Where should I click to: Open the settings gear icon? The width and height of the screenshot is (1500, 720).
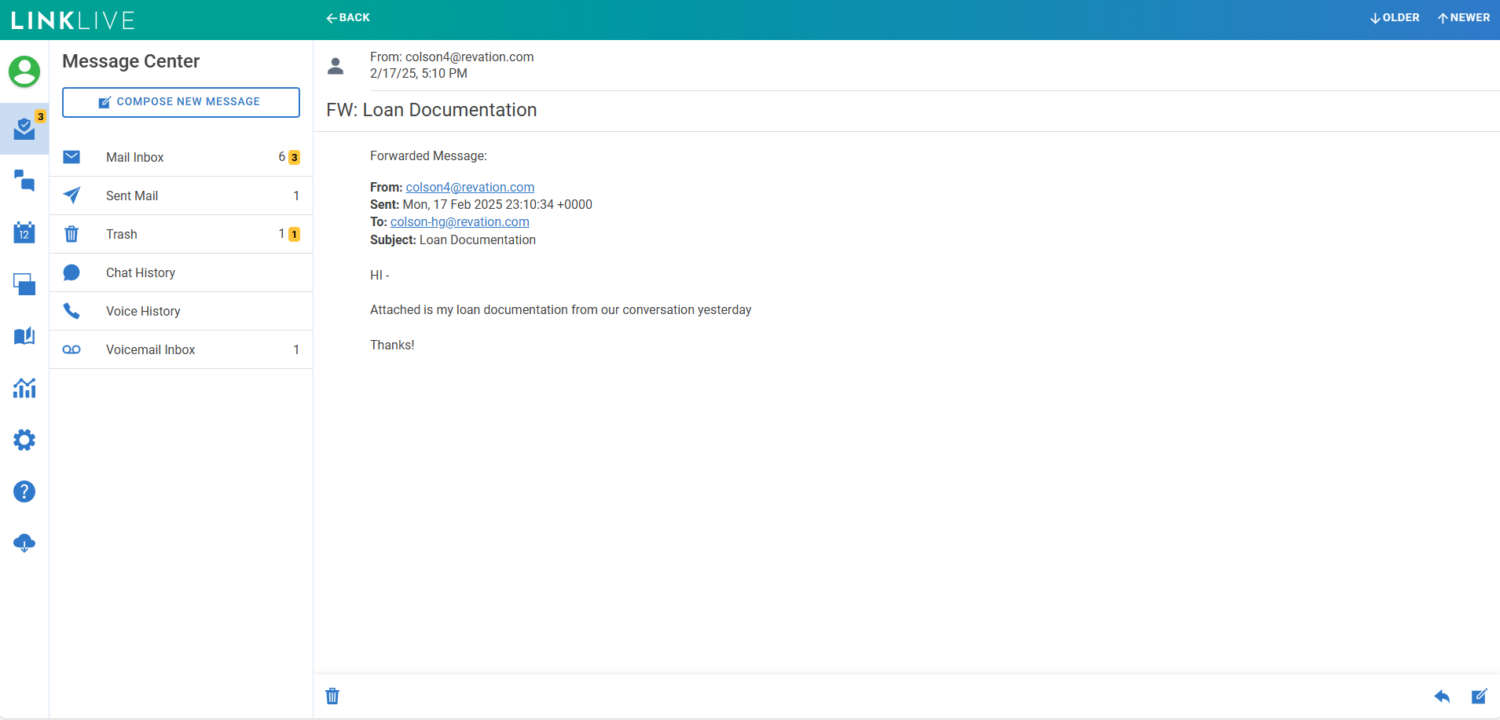pyautogui.click(x=24, y=440)
